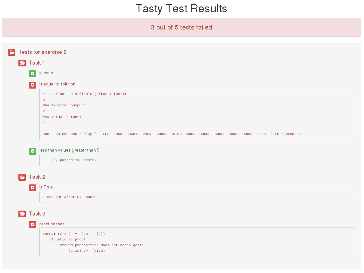The width and height of the screenshot is (364, 273).
Task: Collapse the Tests for exercise 9 folder icon
Action: coord(12,52)
